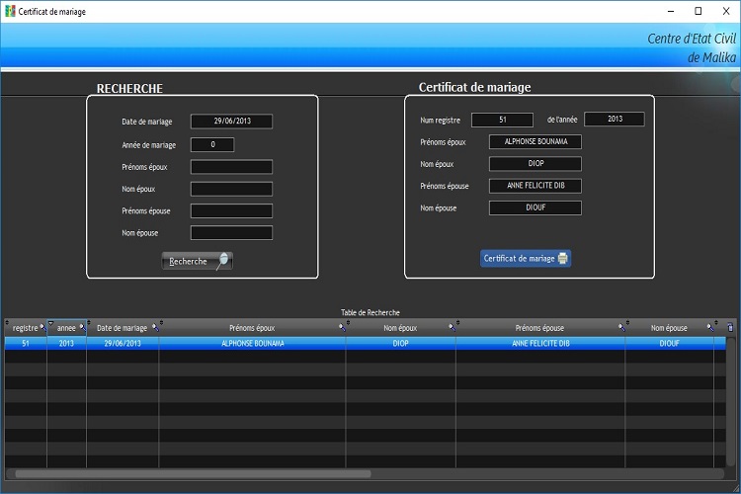741x494 pixels.
Task: Click the search icon in Nom épouse column header
Action: point(709,328)
